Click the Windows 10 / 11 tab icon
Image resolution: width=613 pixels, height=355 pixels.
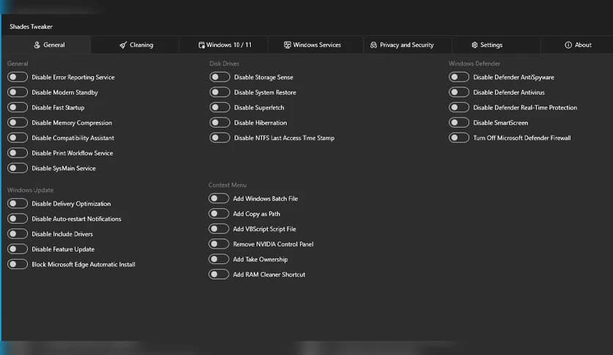pos(201,45)
